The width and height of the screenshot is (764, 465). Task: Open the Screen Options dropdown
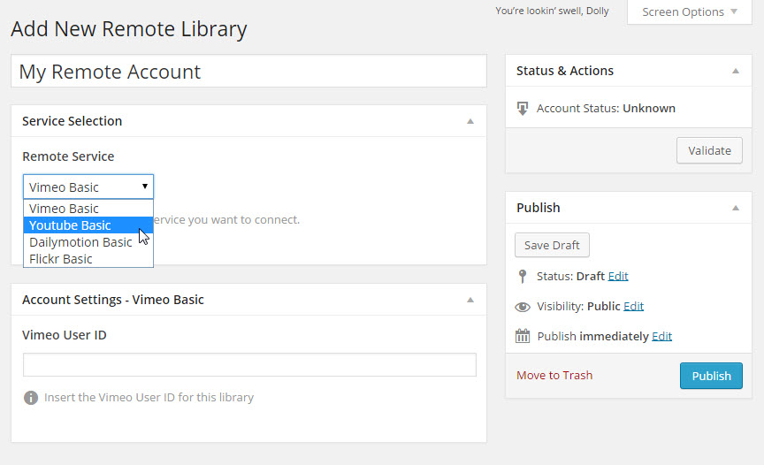click(689, 12)
